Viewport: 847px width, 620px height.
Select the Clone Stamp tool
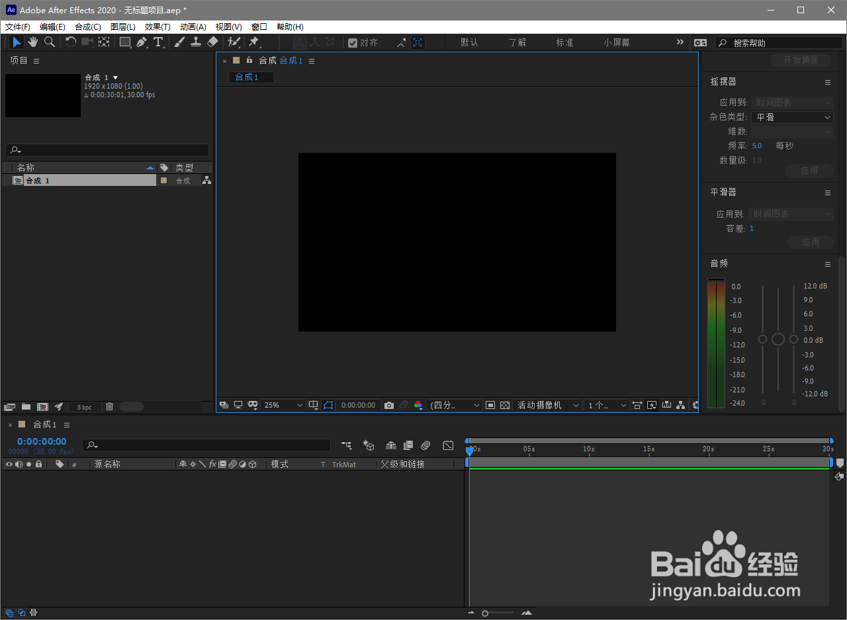(x=196, y=42)
